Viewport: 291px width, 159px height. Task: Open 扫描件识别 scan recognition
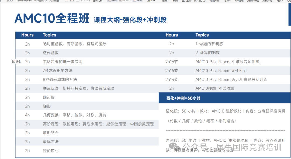pyautogui.click(x=253, y=1)
